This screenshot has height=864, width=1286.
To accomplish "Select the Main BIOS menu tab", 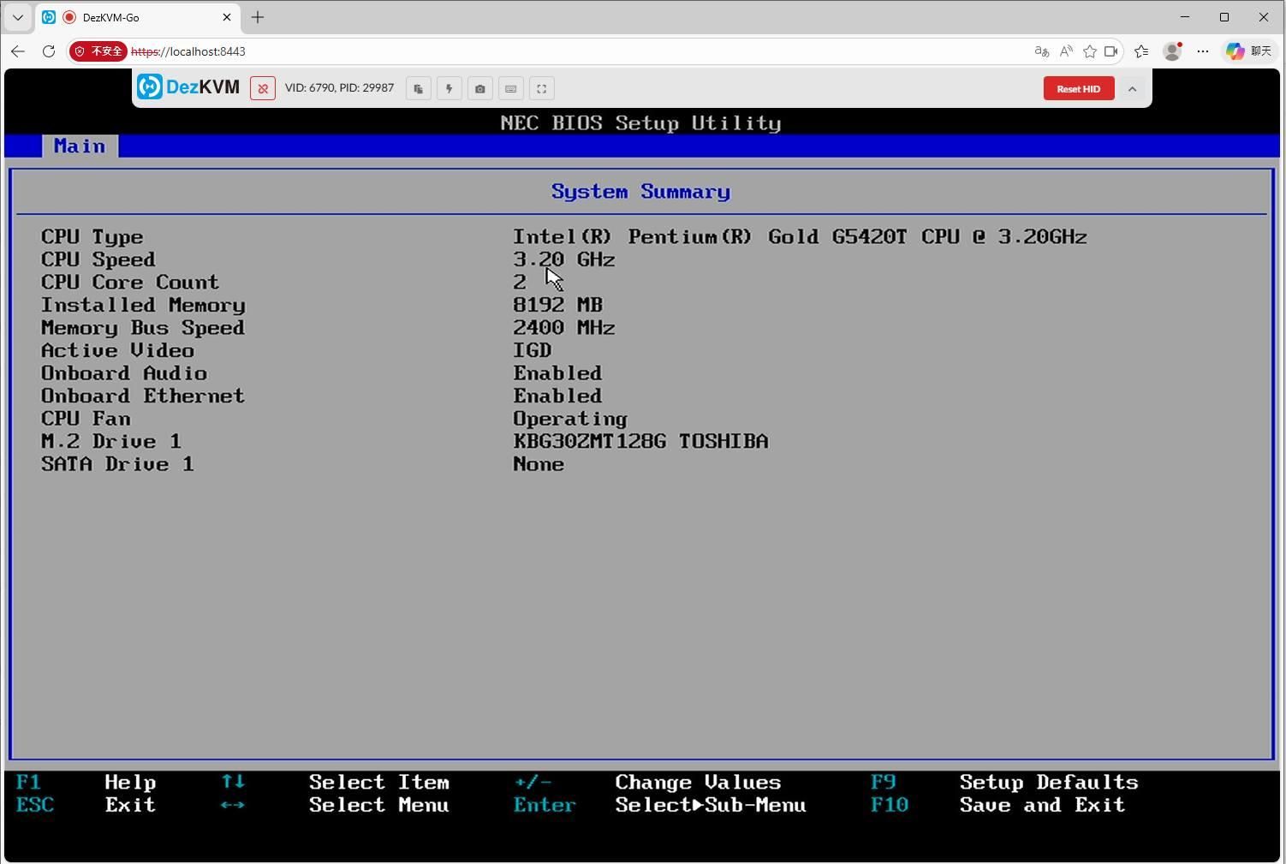I will point(80,146).
